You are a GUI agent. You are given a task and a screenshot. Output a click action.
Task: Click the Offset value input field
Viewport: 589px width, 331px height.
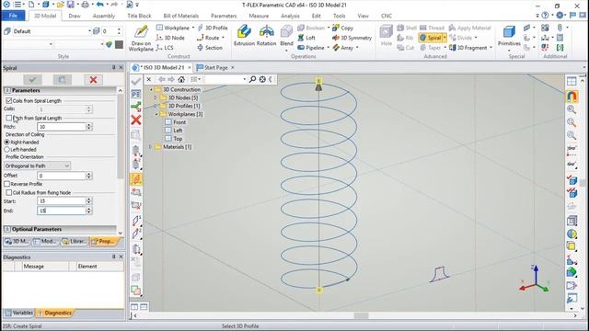click(62, 176)
